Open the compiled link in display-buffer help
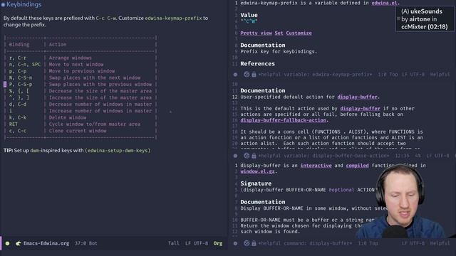456x256 pixels. point(357,166)
